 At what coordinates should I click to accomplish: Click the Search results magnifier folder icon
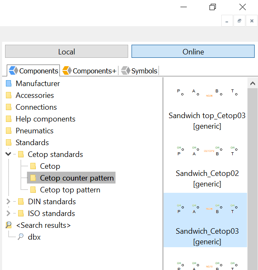tap(8, 225)
